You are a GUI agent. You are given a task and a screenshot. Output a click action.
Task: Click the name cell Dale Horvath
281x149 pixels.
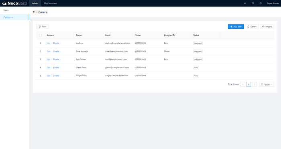click(x=82, y=51)
